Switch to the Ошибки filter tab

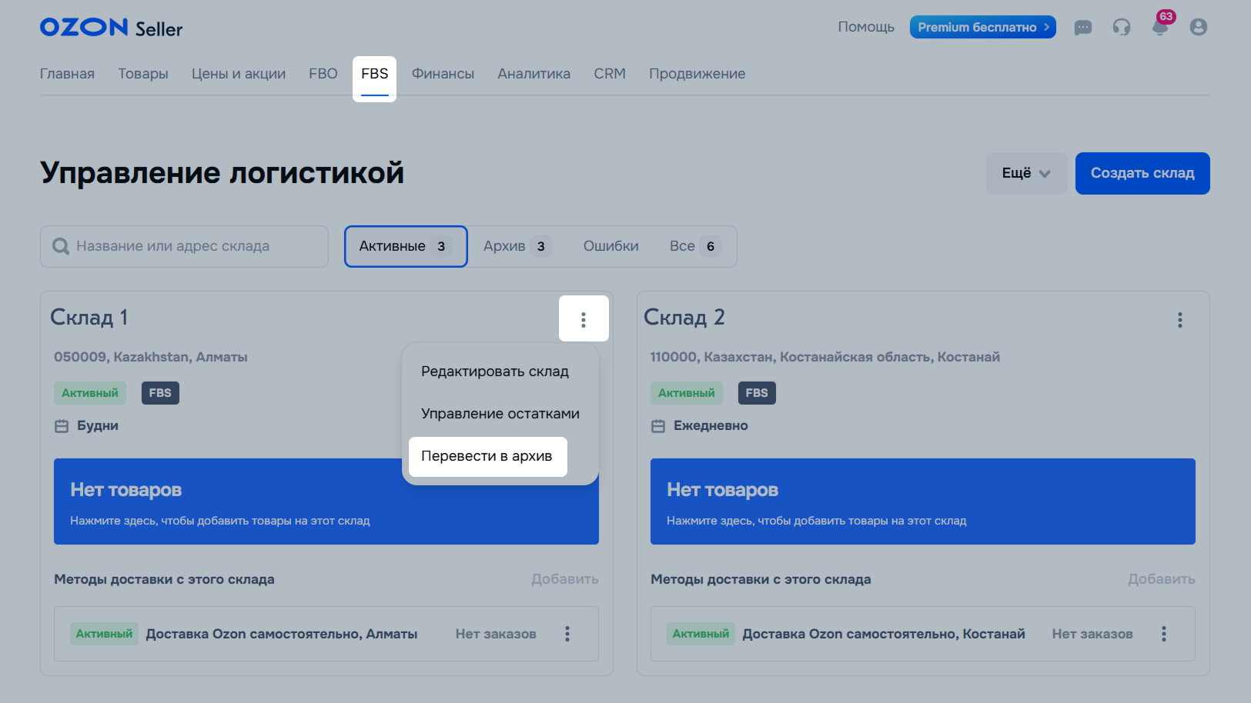(x=611, y=246)
